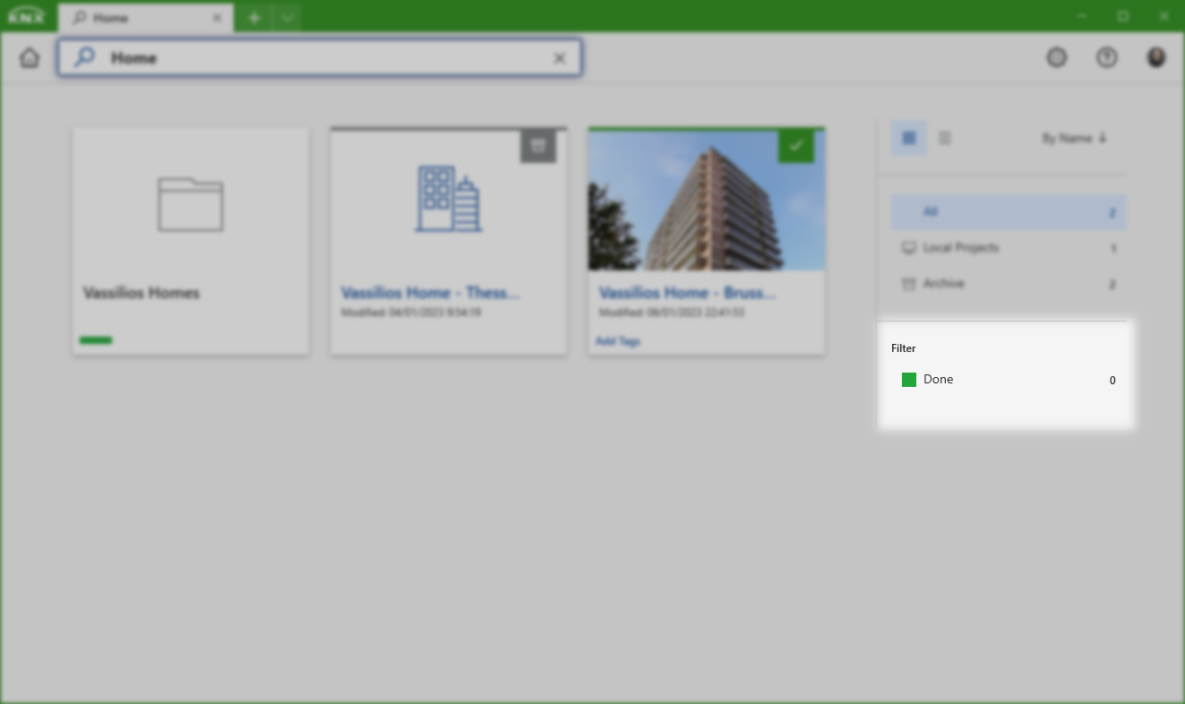Select the All projects category
The width and height of the screenshot is (1185, 704).
click(1009, 212)
